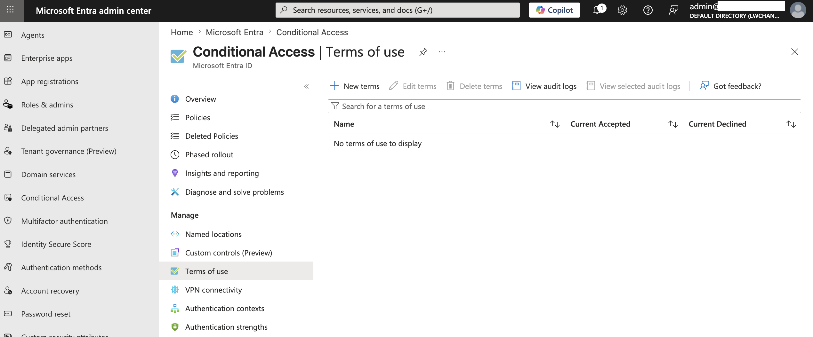The image size is (813, 337).
Task: Sort by Current Accepted column arrows
Action: (x=673, y=124)
